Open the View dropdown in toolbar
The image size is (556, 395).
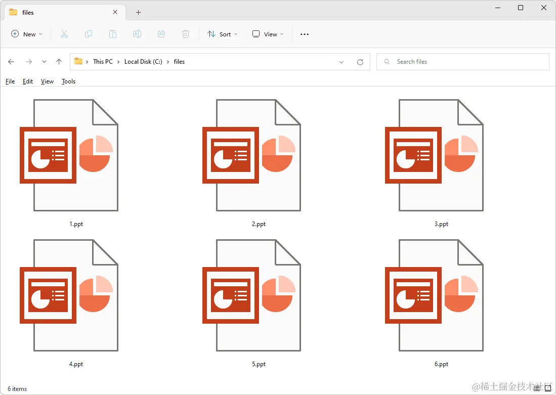click(268, 34)
